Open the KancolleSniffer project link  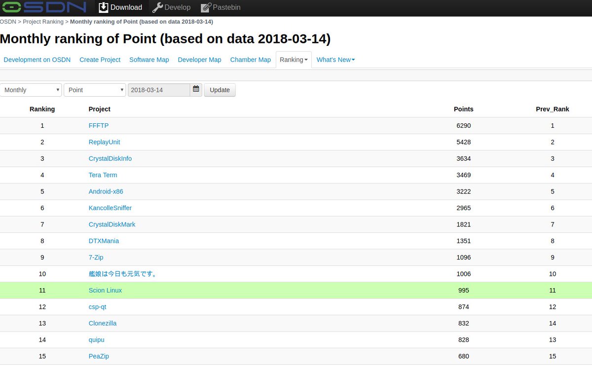coord(110,208)
